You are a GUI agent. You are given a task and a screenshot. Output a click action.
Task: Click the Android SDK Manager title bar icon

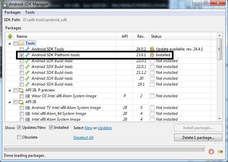(x=5, y=4)
